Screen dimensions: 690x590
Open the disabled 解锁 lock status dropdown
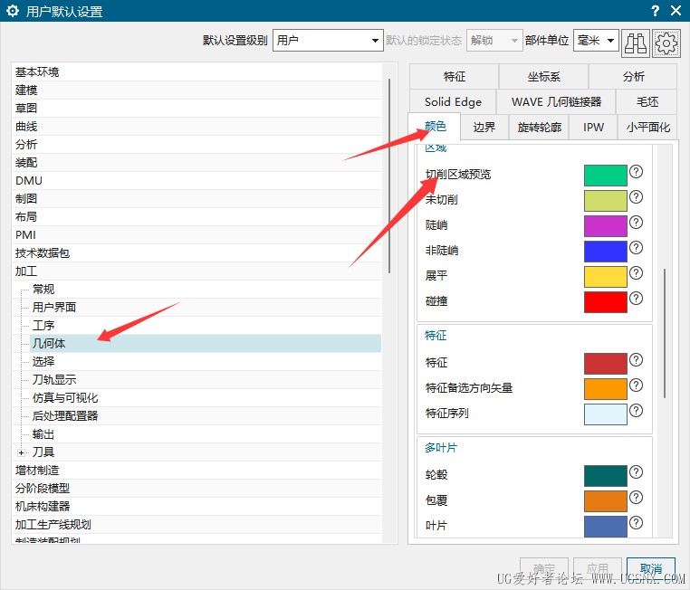tap(494, 41)
